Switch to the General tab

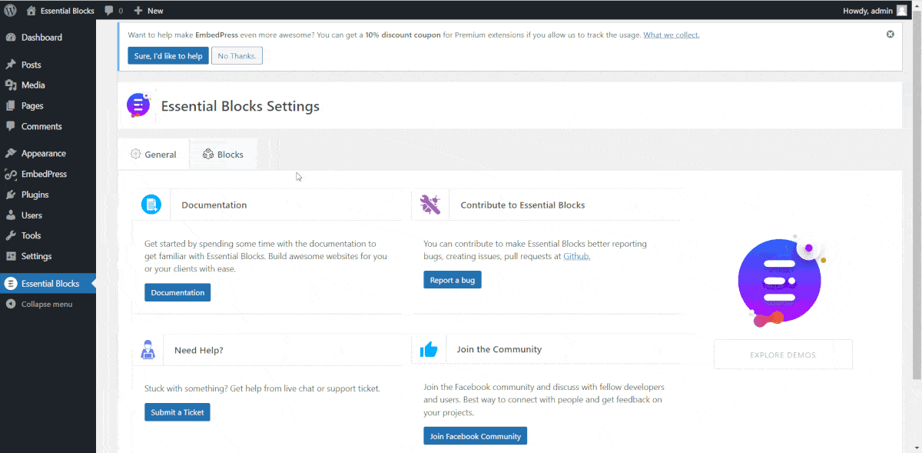click(154, 155)
